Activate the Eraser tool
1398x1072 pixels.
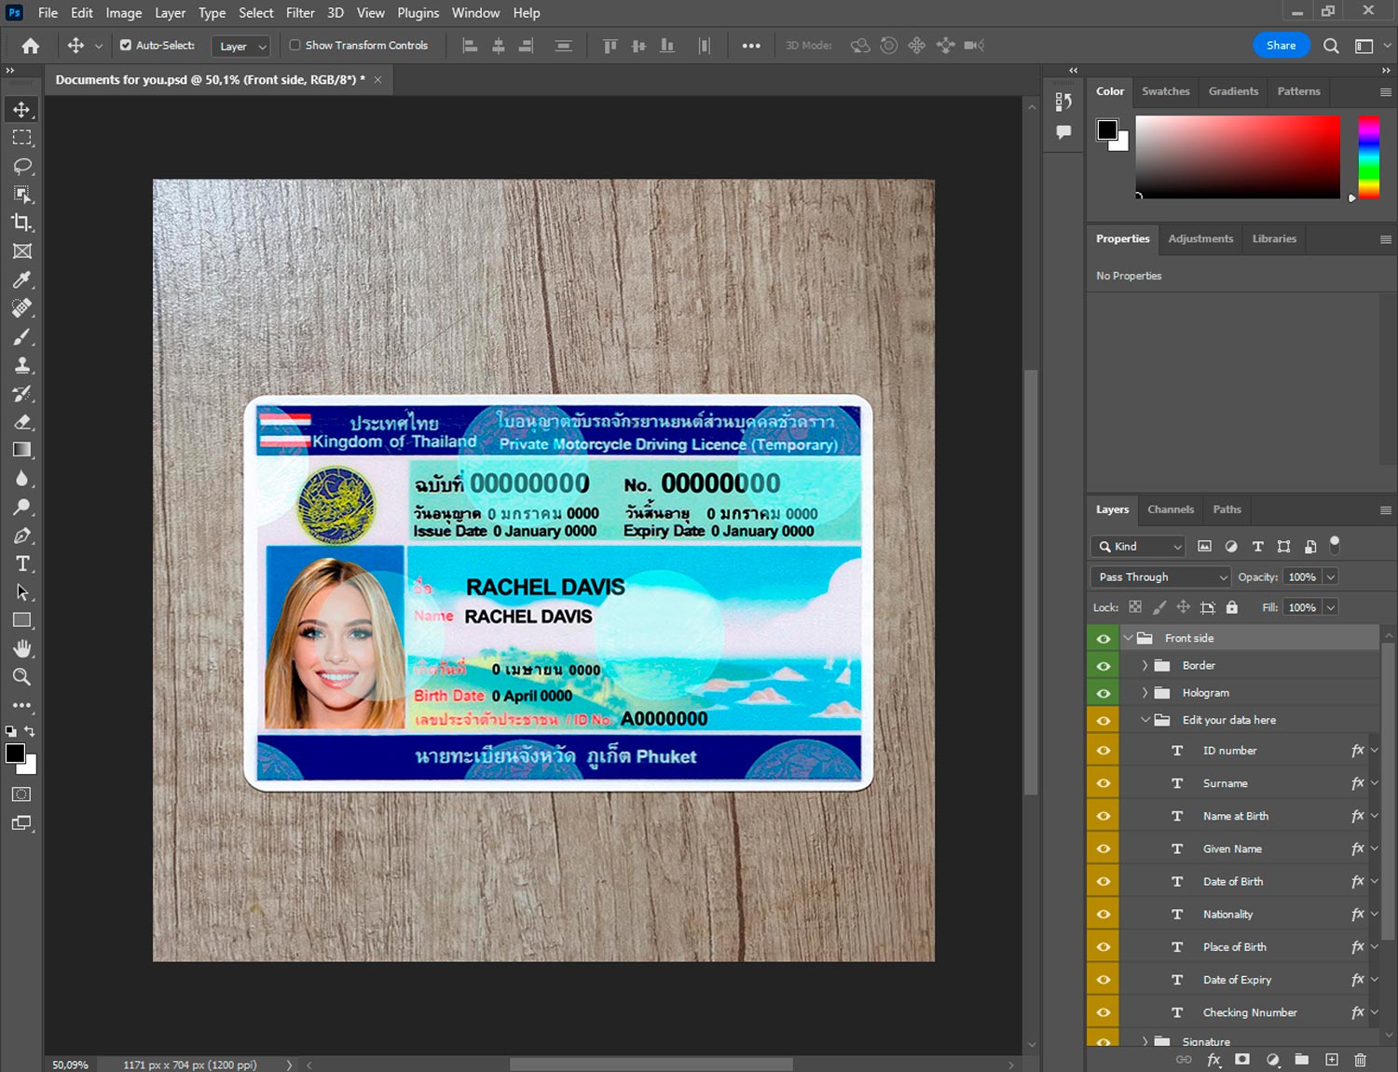coord(22,422)
